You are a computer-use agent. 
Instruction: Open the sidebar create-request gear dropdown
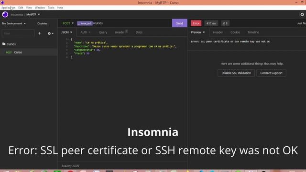pos(51,33)
